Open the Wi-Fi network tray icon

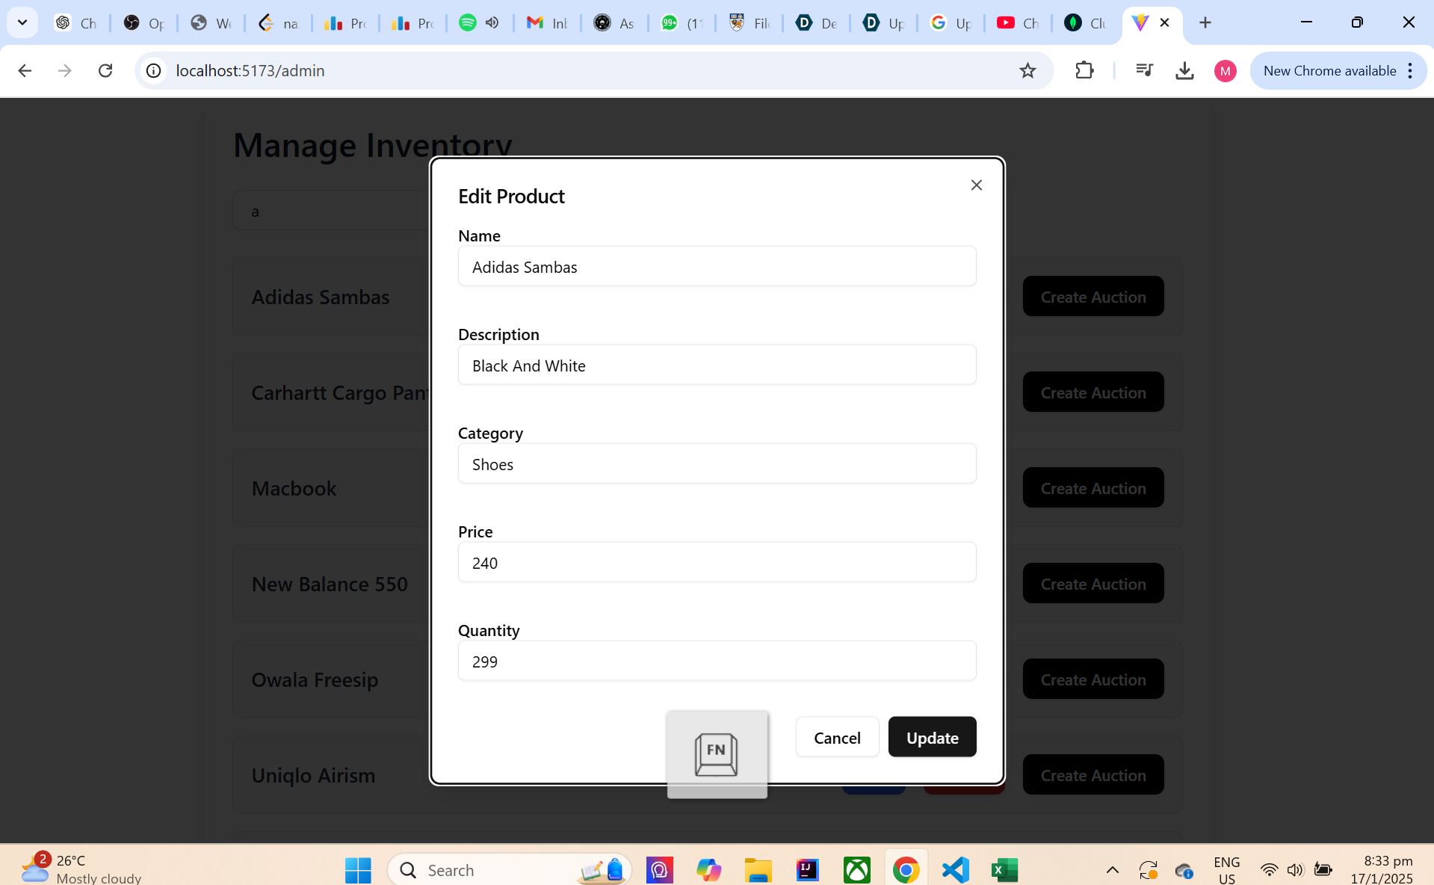pyautogui.click(x=1269, y=869)
